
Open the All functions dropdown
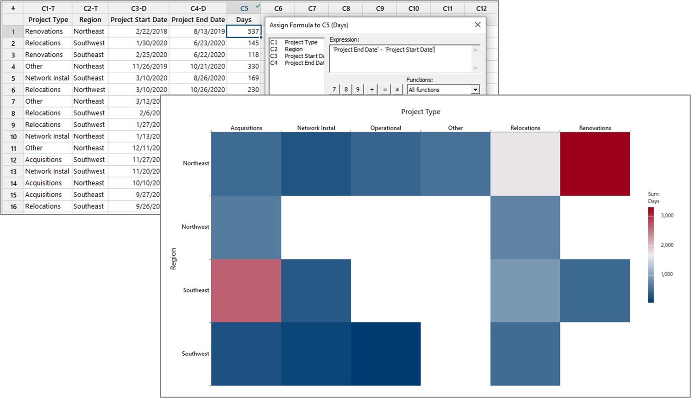coord(475,89)
